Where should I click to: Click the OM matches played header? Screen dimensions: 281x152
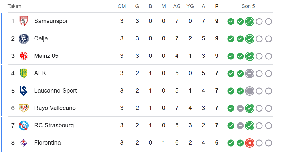(x=122, y=6)
